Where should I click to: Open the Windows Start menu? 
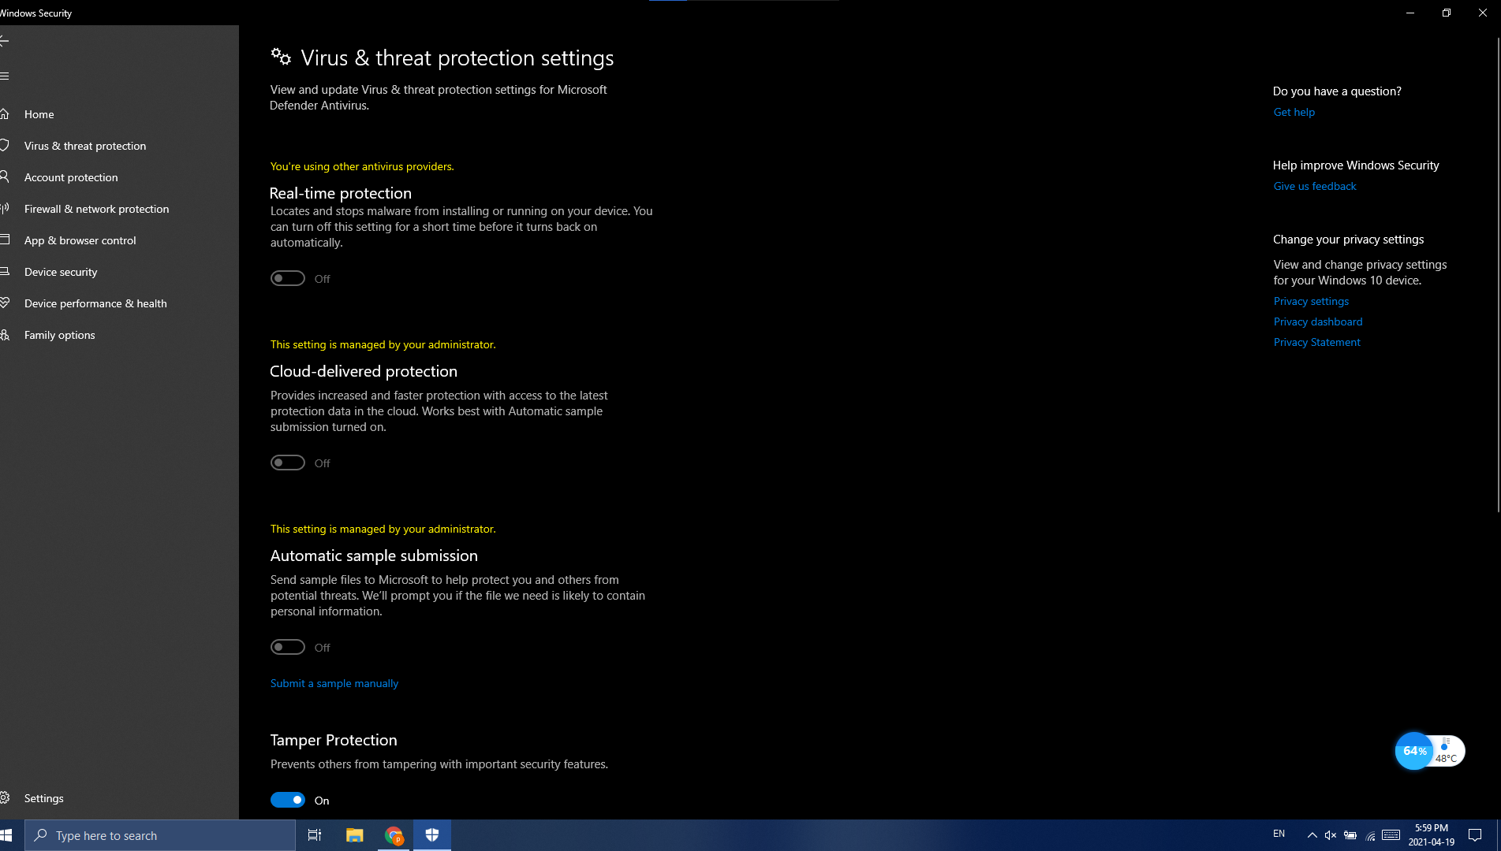tap(6, 835)
